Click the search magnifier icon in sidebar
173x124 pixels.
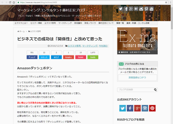coord(155,90)
